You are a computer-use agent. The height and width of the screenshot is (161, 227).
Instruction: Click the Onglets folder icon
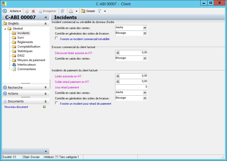pyautogui.click(x=5, y=23)
